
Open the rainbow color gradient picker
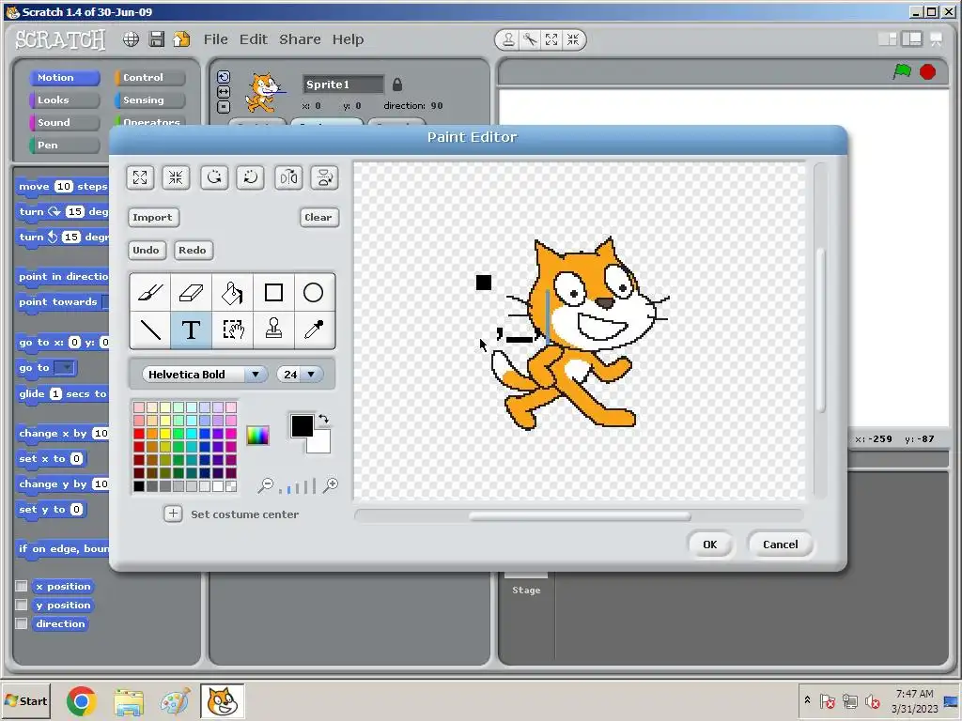pos(257,436)
